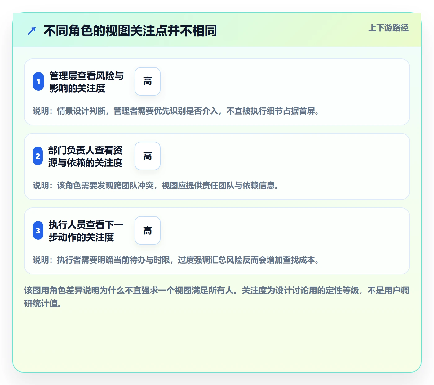Select the heading 部门负责人查看资源与依赖的关注度
434x385 pixels.
(86, 156)
